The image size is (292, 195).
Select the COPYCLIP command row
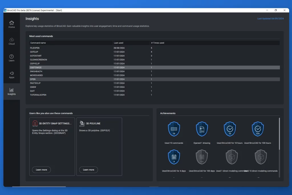155,64
